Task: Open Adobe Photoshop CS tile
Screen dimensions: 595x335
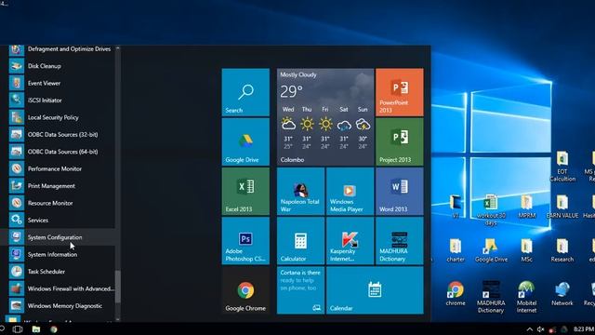Action: (245, 240)
